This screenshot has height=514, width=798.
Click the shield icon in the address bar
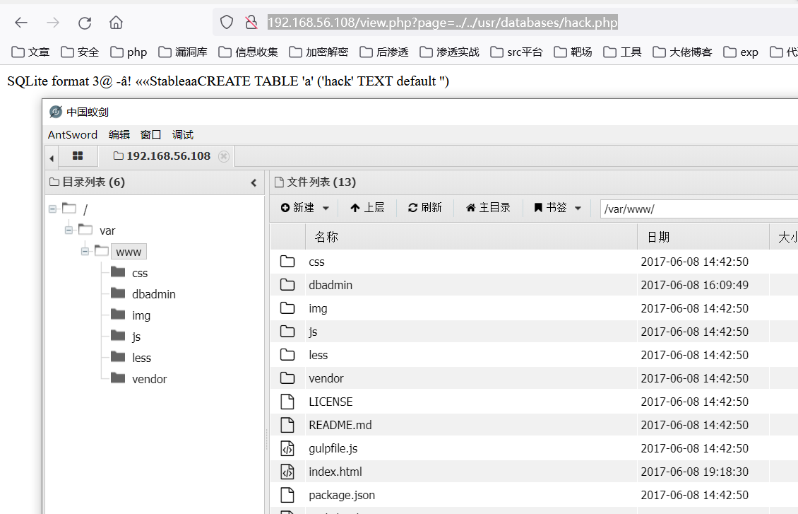pyautogui.click(x=226, y=22)
